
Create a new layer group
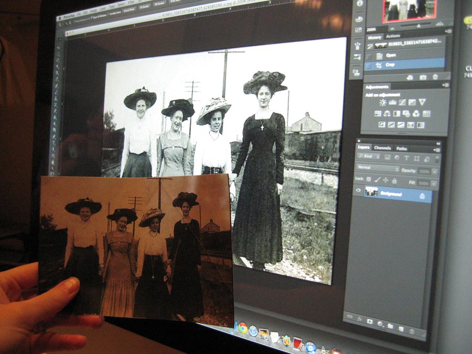tap(390, 326)
